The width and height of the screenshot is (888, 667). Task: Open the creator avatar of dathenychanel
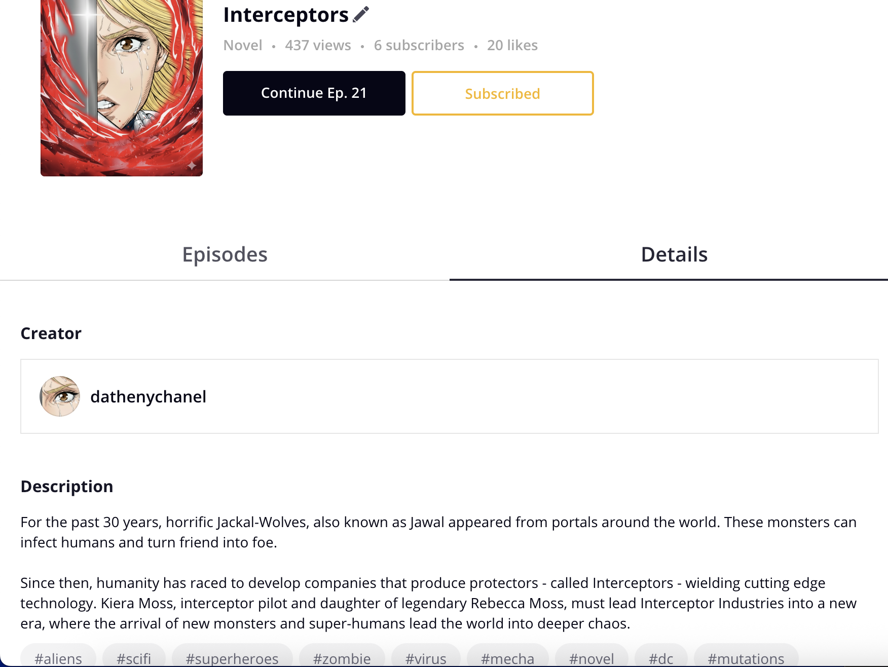pos(60,396)
